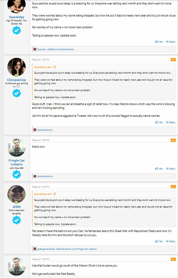Click the orange New badge on ChicopeeChip's post
The image size is (178, 278).
(x=173, y=60)
